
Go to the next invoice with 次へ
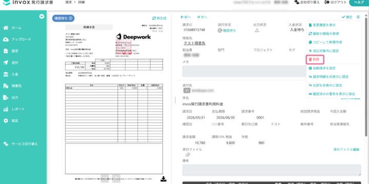(x=202, y=17)
